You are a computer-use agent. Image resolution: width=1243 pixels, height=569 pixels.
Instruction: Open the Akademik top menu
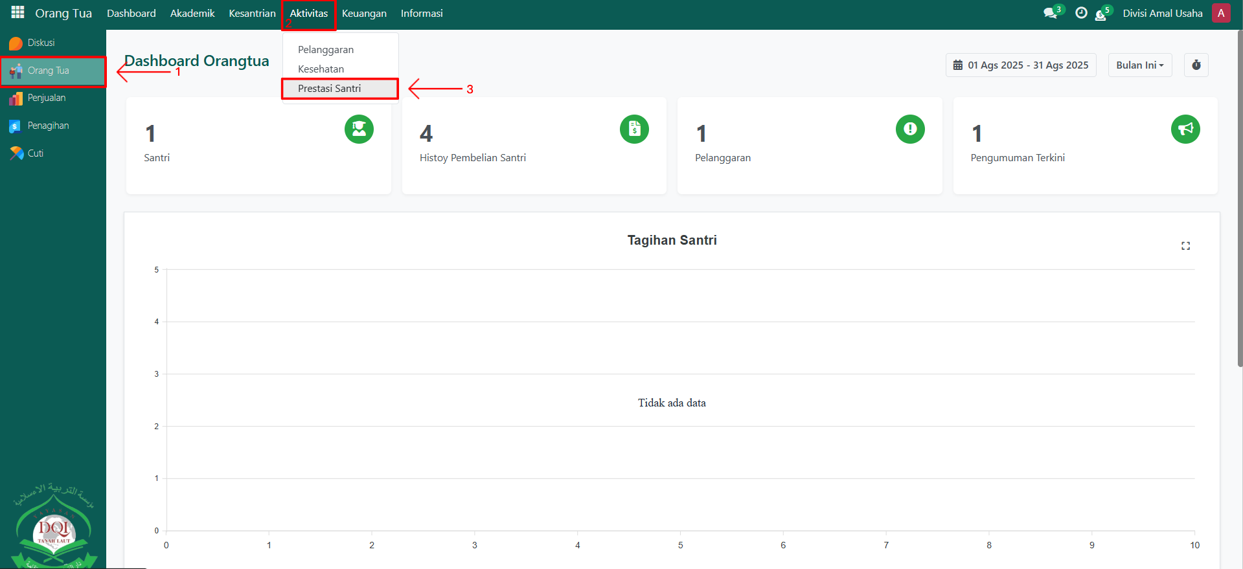(x=192, y=14)
